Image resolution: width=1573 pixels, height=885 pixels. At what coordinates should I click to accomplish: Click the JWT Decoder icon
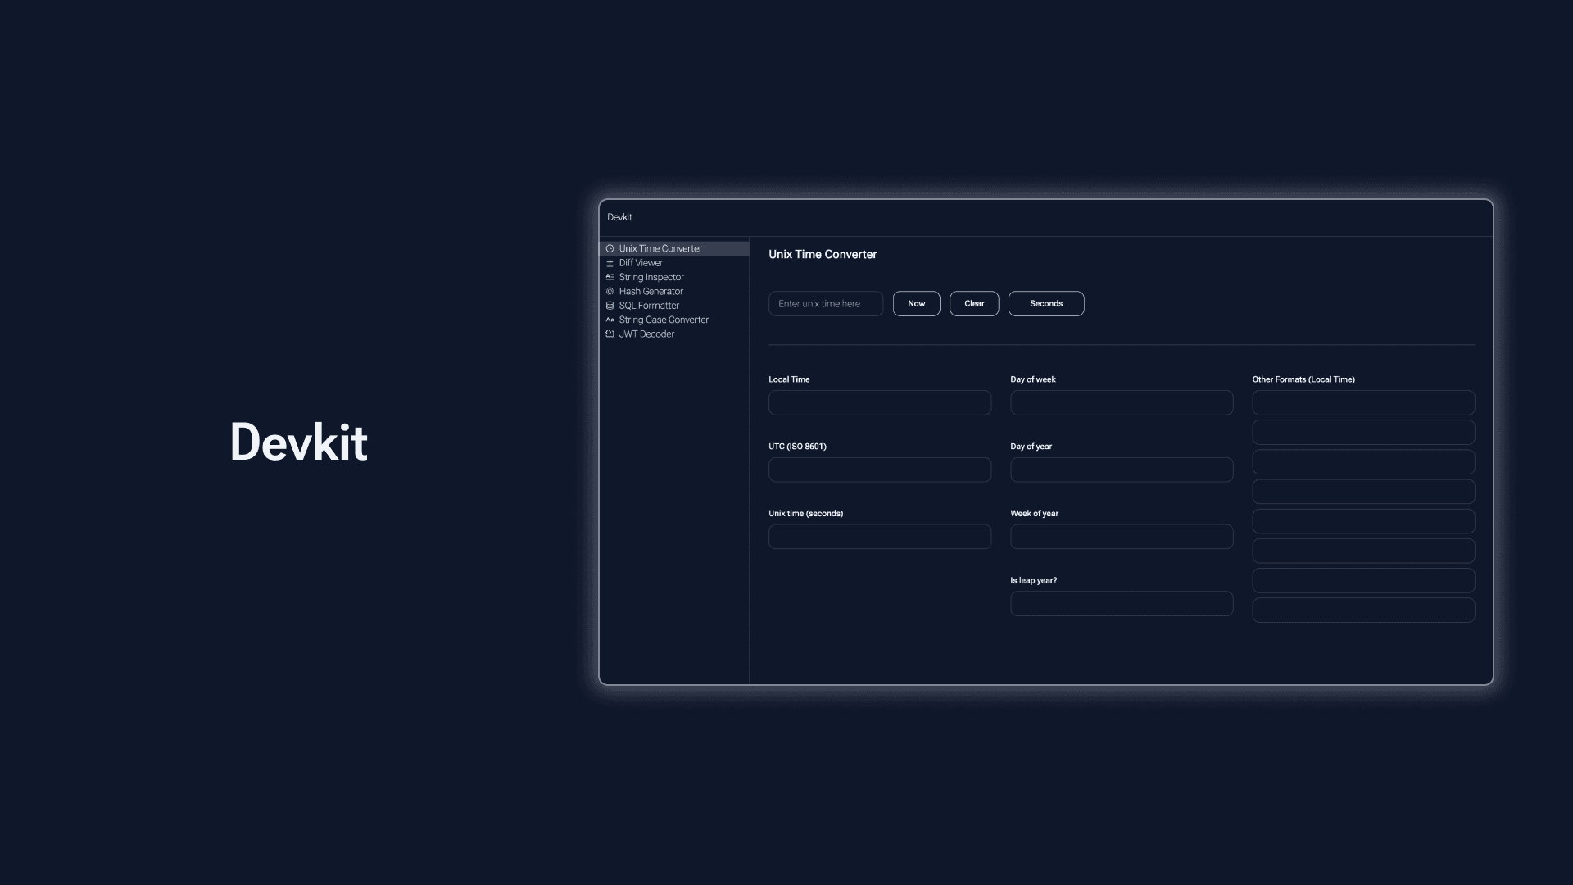tap(610, 334)
